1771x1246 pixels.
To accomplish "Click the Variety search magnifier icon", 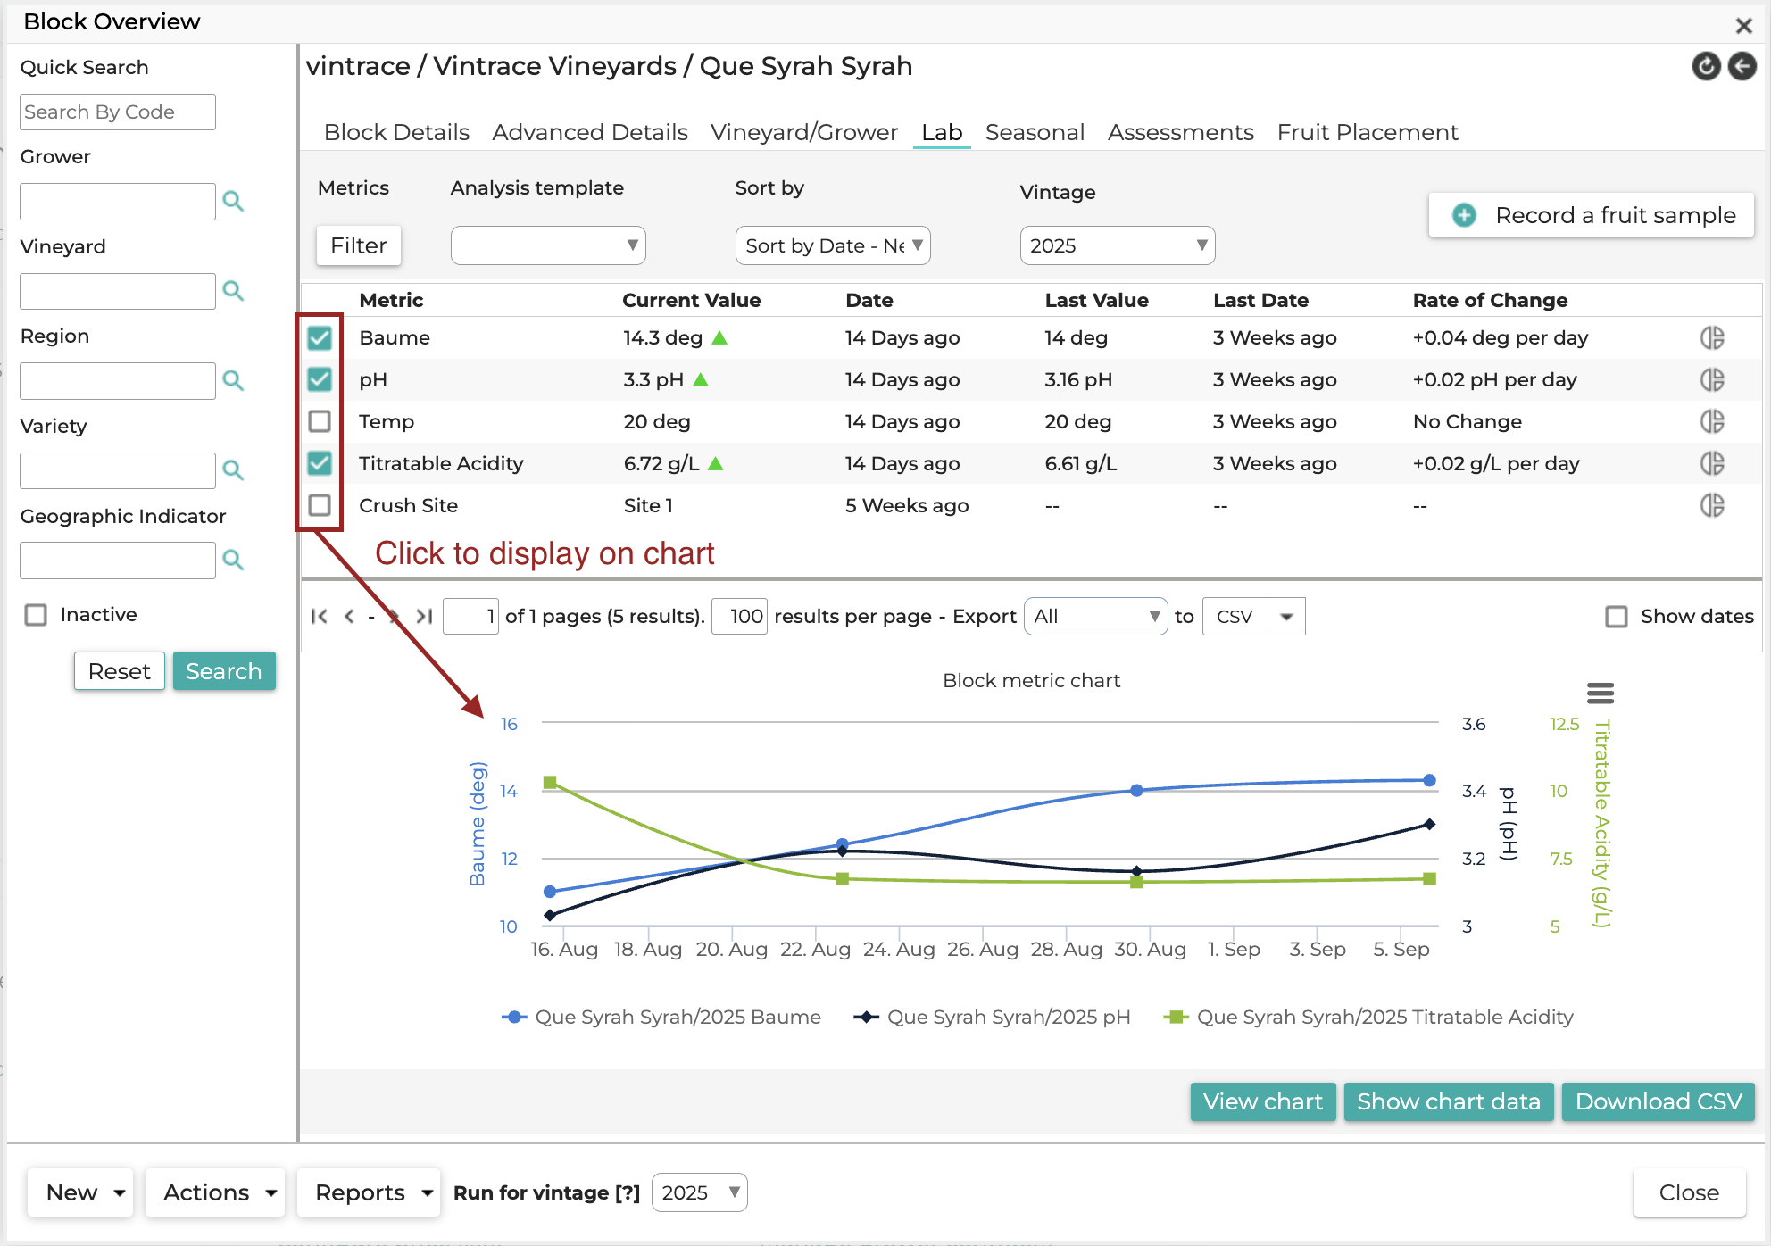I will [233, 470].
